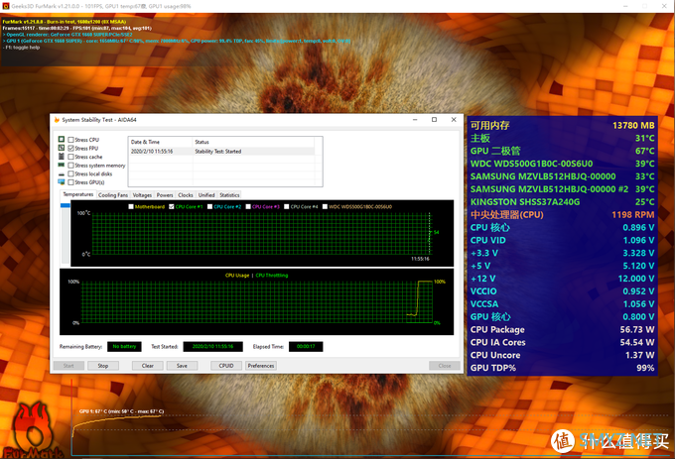Open the Statistics tab
The height and width of the screenshot is (459, 675).
point(229,195)
